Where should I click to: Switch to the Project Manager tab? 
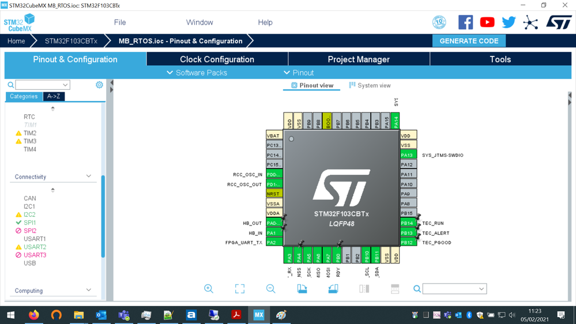tap(359, 59)
